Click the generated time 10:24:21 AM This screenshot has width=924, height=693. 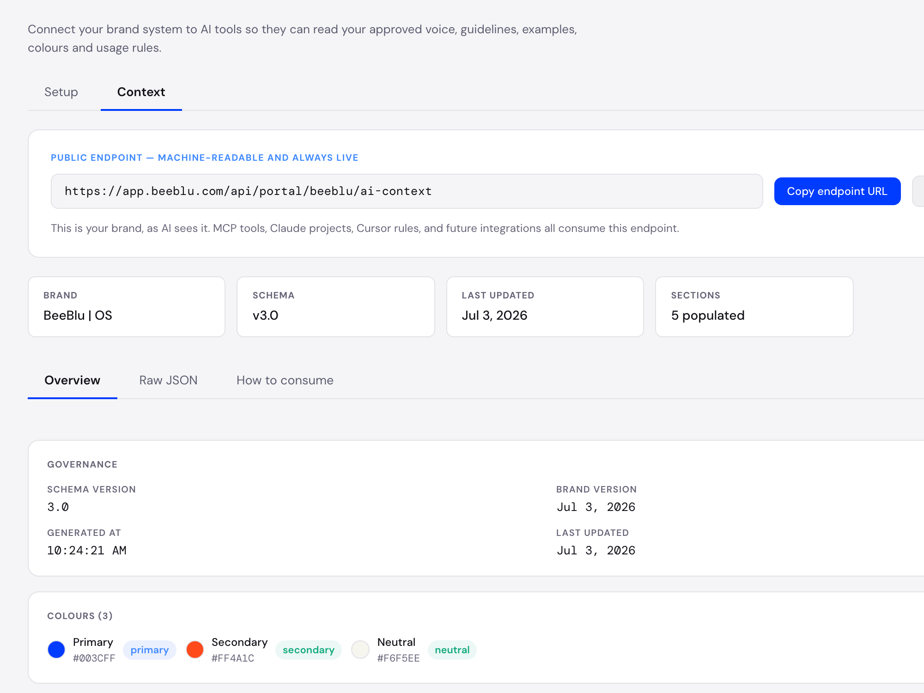87,550
